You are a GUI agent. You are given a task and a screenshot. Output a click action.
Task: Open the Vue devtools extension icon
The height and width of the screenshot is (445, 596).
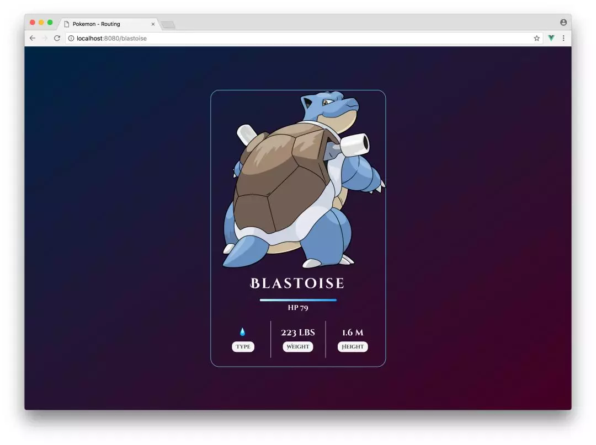[x=551, y=38]
